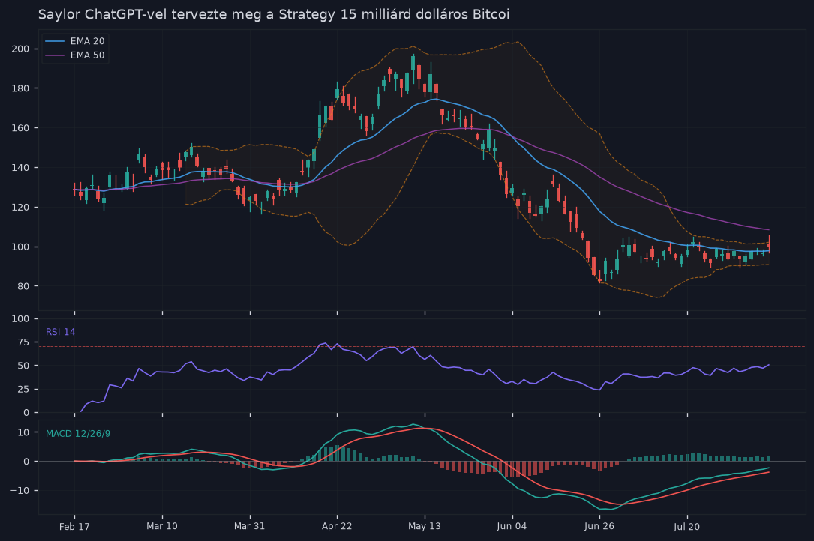814x541 pixels.
Task: Click the Mar 31 date axis label
Action: coord(250,526)
